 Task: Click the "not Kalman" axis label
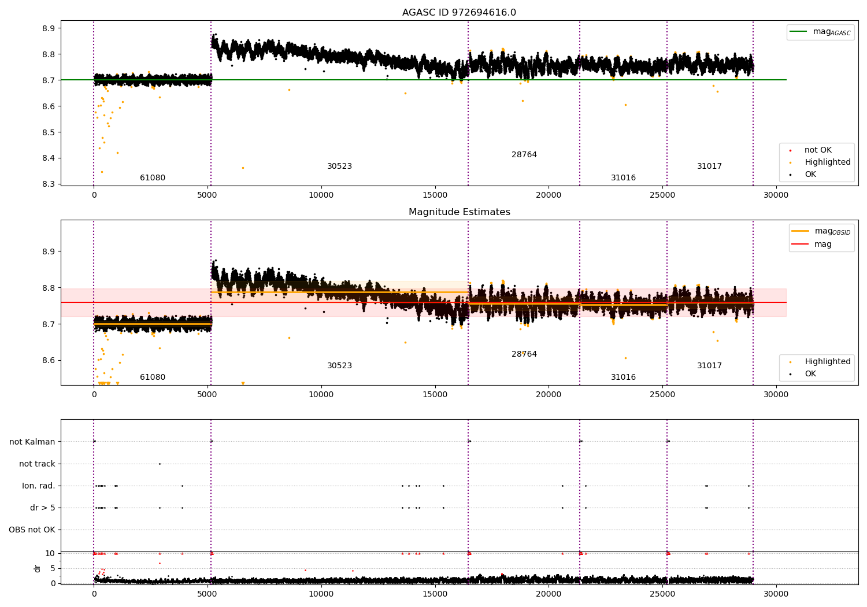pos(32,442)
